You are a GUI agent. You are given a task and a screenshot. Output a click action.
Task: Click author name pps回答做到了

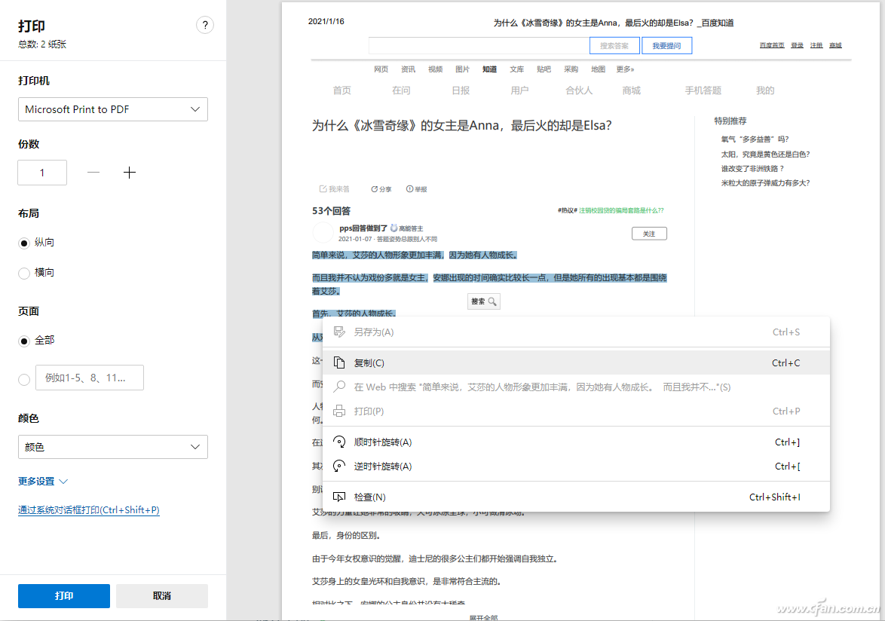(x=363, y=228)
